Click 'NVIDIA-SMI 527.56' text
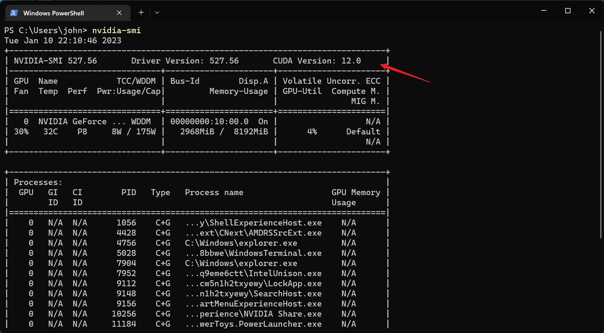Screen dimensions: 604x333 tap(56, 61)
